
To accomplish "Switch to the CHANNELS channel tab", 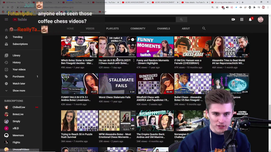I will 163,28.
